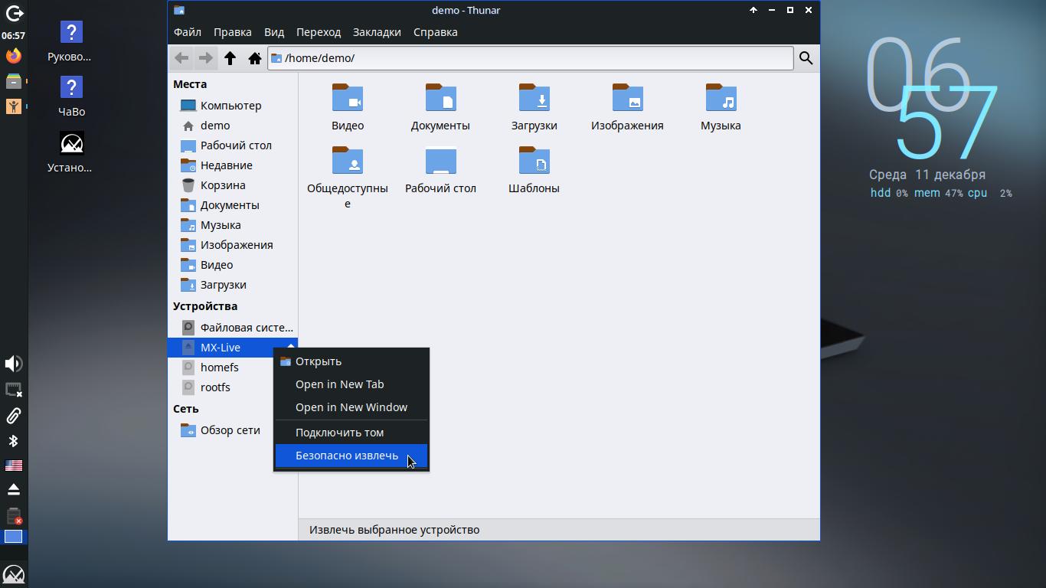Launch Firefox from the panel
This screenshot has height=588, width=1046.
click(x=14, y=56)
